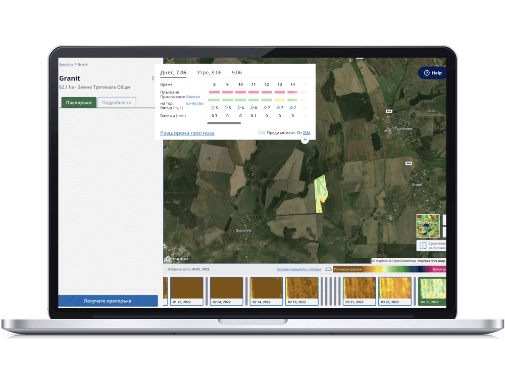Click the Mapbox logo on the map
This screenshot has width=505, height=379.
point(177,259)
